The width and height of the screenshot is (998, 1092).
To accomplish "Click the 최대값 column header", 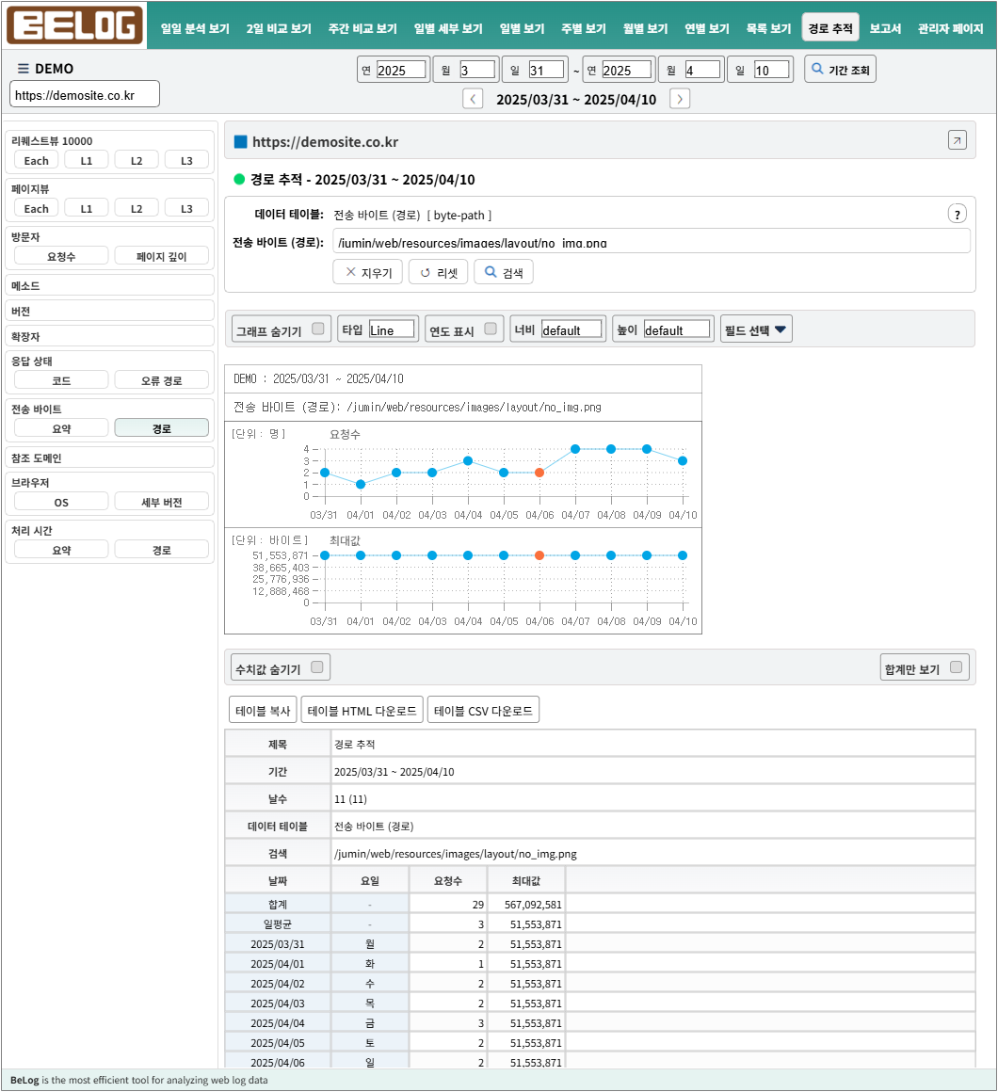I will pyautogui.click(x=525, y=880).
